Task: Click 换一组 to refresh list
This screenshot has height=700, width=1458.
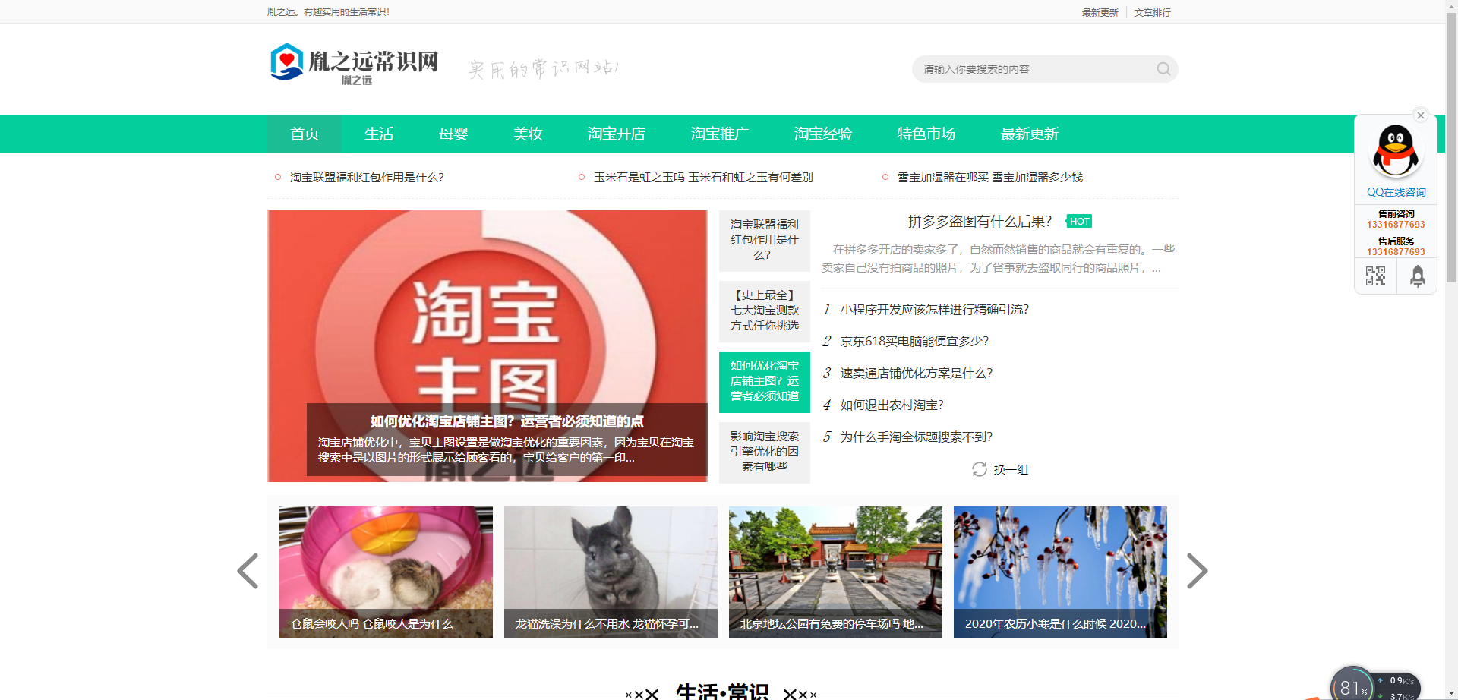Action: click(1011, 470)
